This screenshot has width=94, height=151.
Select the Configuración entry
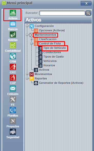(x=44, y=26)
